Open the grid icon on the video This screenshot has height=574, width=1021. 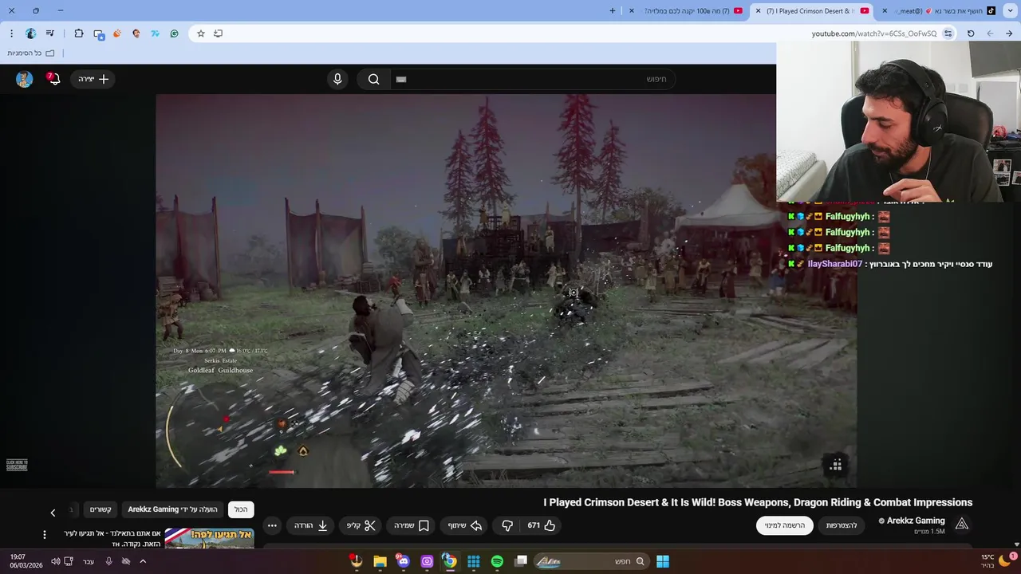coord(835,465)
